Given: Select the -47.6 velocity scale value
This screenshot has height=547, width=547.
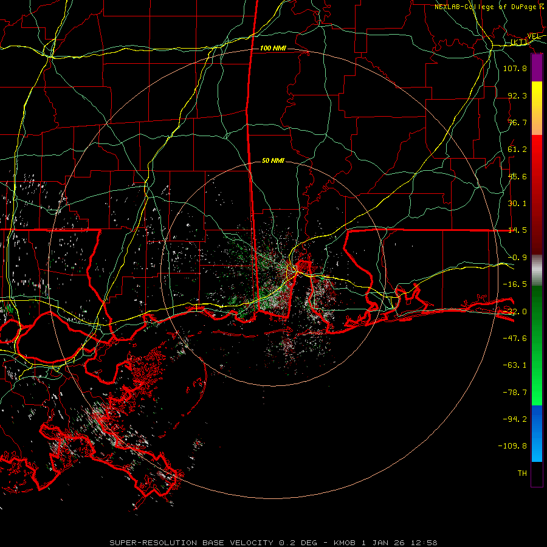Looking at the screenshot, I should [515, 339].
